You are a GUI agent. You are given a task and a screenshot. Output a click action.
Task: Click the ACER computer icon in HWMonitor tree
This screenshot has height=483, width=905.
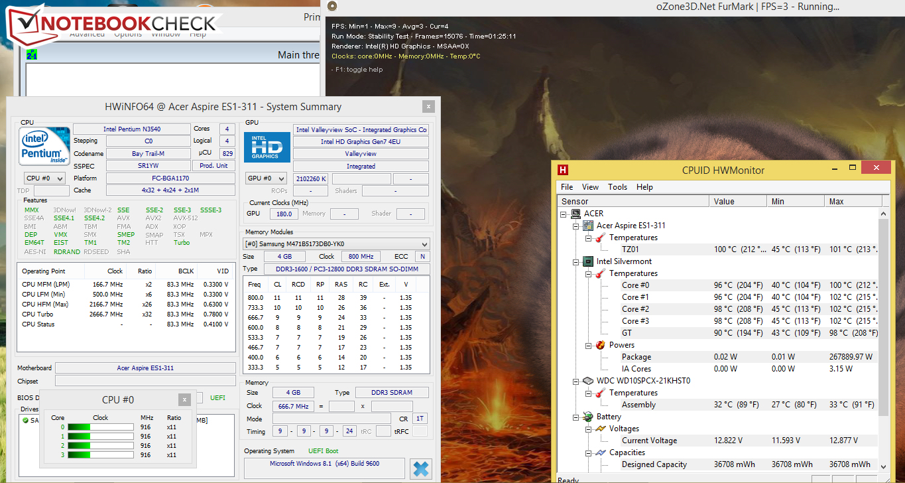(576, 214)
